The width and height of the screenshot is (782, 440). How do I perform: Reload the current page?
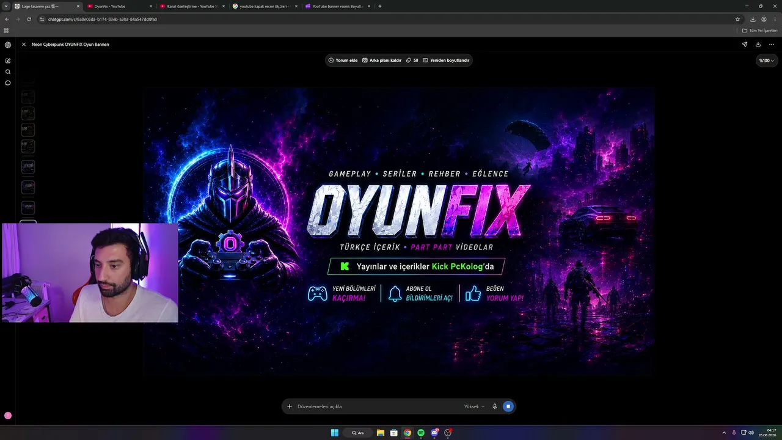tap(29, 19)
